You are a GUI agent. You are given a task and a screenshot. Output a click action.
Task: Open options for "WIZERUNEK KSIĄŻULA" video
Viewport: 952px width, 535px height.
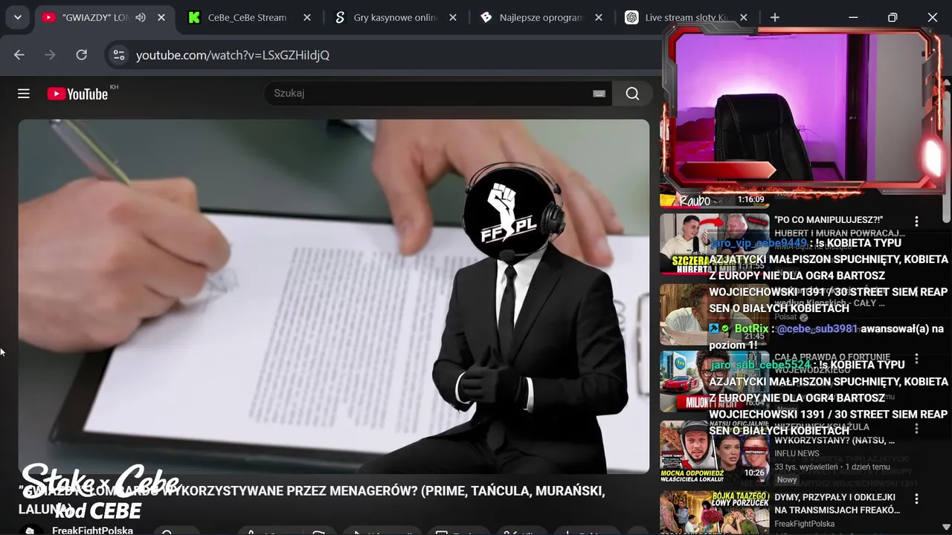(x=916, y=429)
